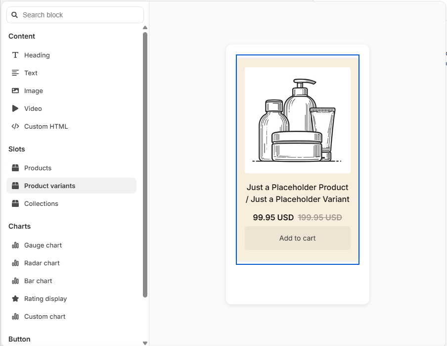447x346 pixels.
Task: Click the down chevron below the block list
Action: [145, 343]
